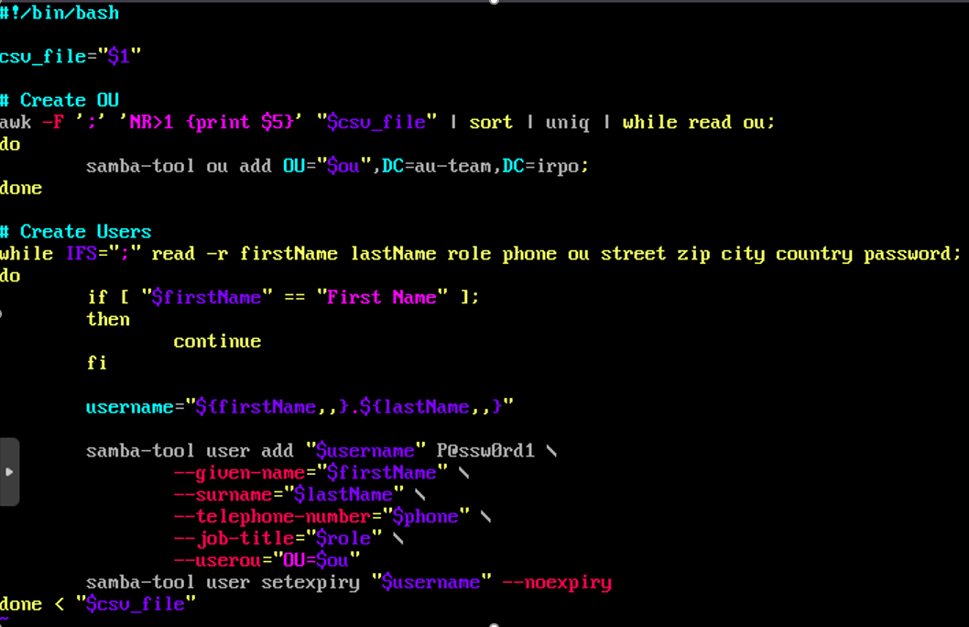Click the 'continue' statement
Screen dimensions: 969x627
217,341
